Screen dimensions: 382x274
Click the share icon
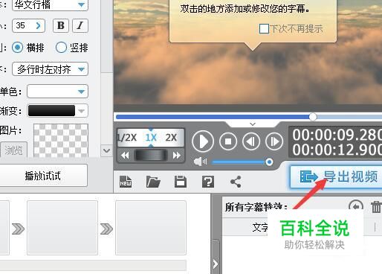pos(236,182)
